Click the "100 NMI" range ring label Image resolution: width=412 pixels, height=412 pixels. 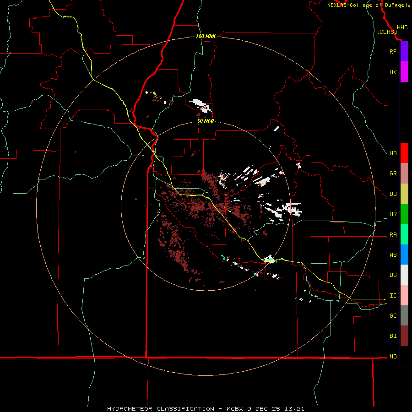(x=206, y=36)
